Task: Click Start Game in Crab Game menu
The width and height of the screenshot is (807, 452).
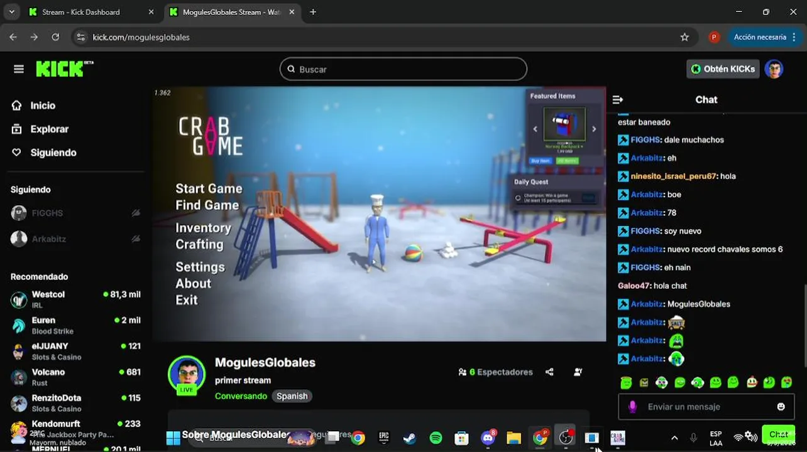Action: 209,188
